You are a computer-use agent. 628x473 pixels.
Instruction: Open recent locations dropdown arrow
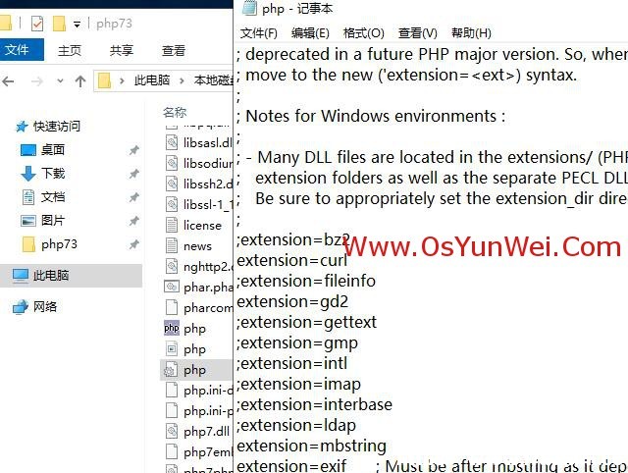click(x=60, y=81)
